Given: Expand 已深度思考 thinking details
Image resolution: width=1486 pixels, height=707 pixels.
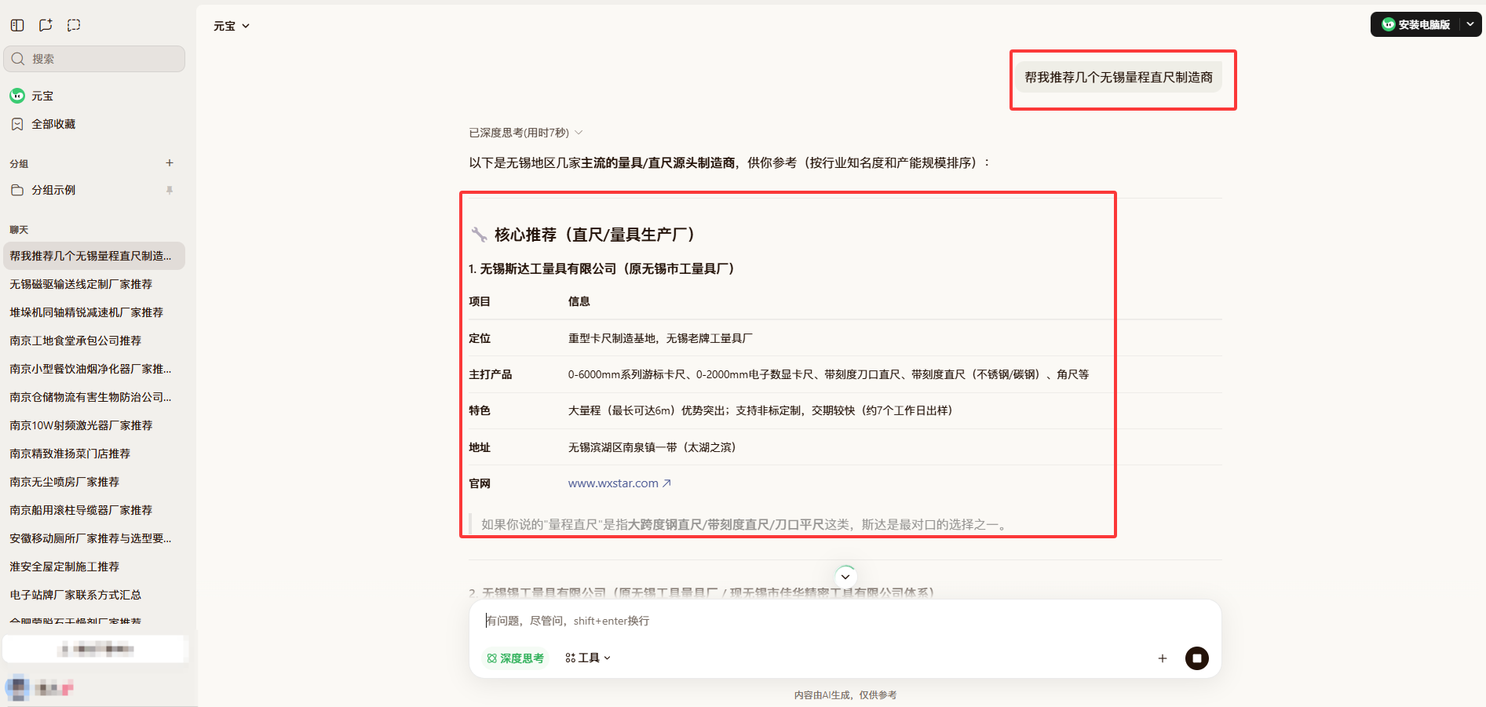Looking at the screenshot, I should pyautogui.click(x=525, y=133).
